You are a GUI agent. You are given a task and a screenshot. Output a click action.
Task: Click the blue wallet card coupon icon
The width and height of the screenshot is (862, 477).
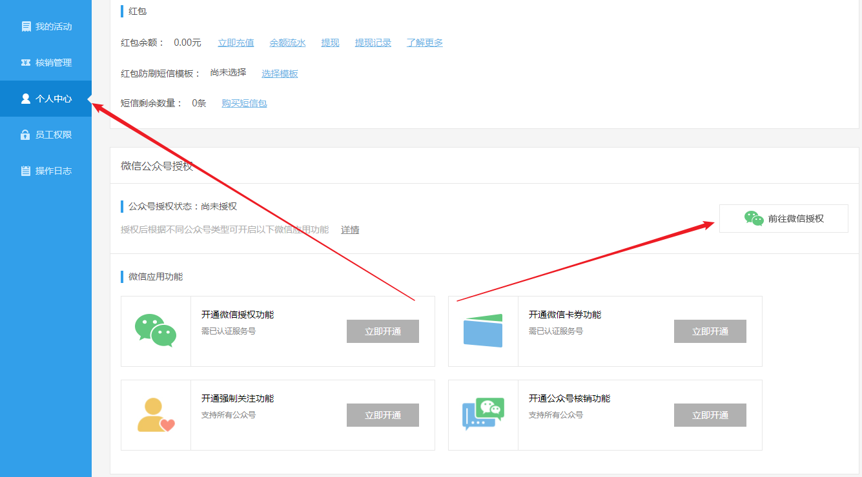coord(482,331)
